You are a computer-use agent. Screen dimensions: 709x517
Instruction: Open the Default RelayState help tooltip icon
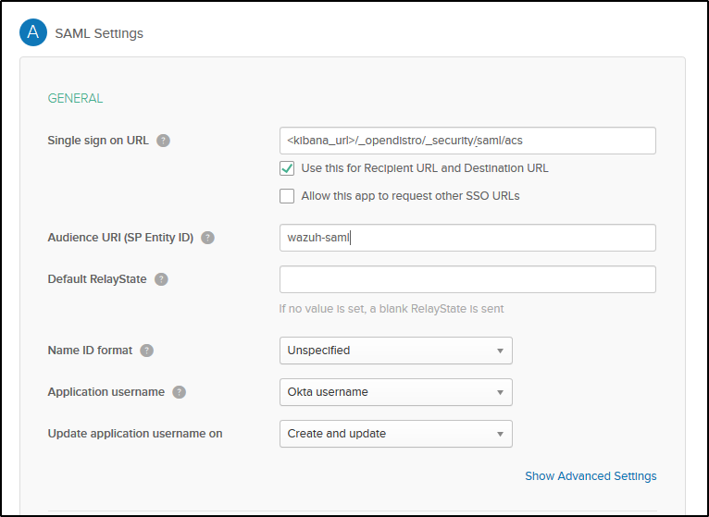[x=161, y=279]
